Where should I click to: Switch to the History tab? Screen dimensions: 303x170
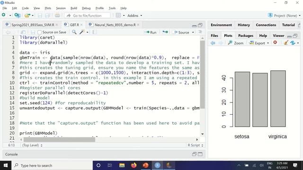(x=244, y=25)
